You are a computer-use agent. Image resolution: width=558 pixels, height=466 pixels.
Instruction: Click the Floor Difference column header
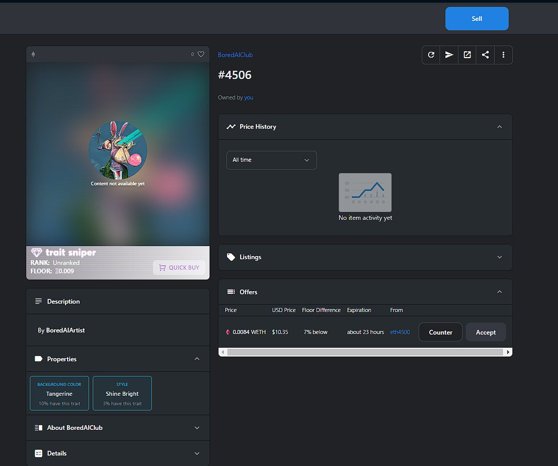(x=321, y=310)
